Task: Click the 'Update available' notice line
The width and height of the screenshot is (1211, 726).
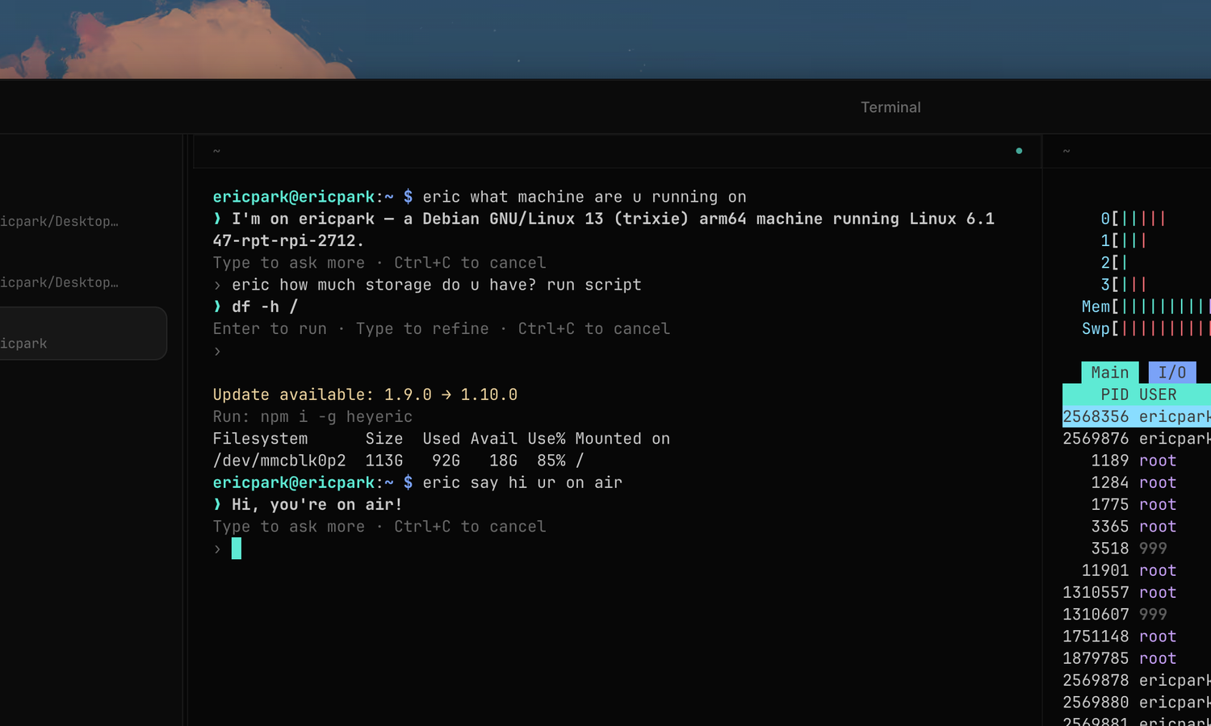Action: coord(365,394)
